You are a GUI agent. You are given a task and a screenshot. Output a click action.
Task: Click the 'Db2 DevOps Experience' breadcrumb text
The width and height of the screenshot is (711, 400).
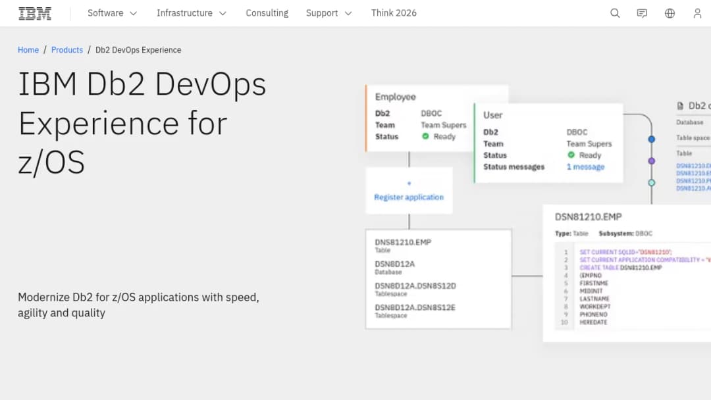tap(138, 50)
